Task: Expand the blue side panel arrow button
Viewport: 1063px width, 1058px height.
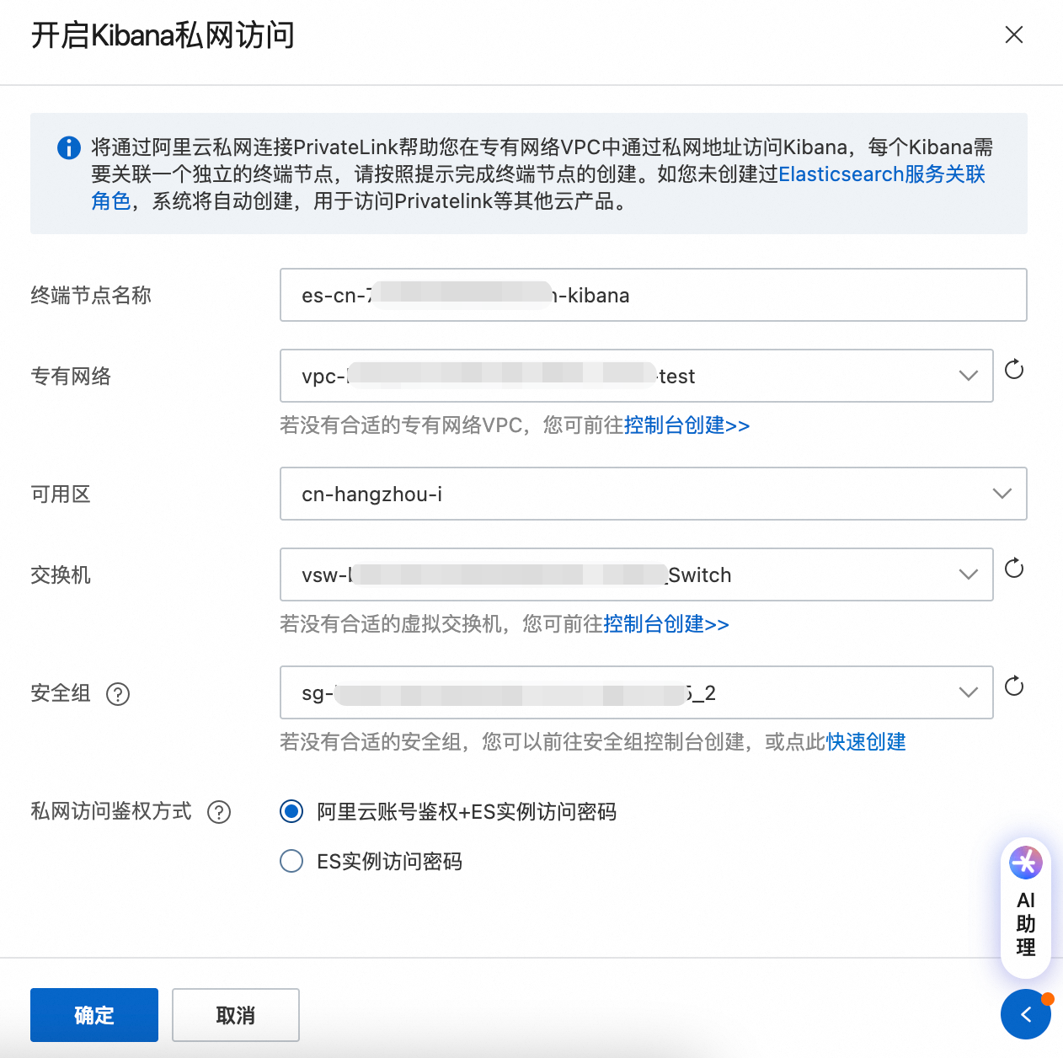Action: point(1026,1014)
